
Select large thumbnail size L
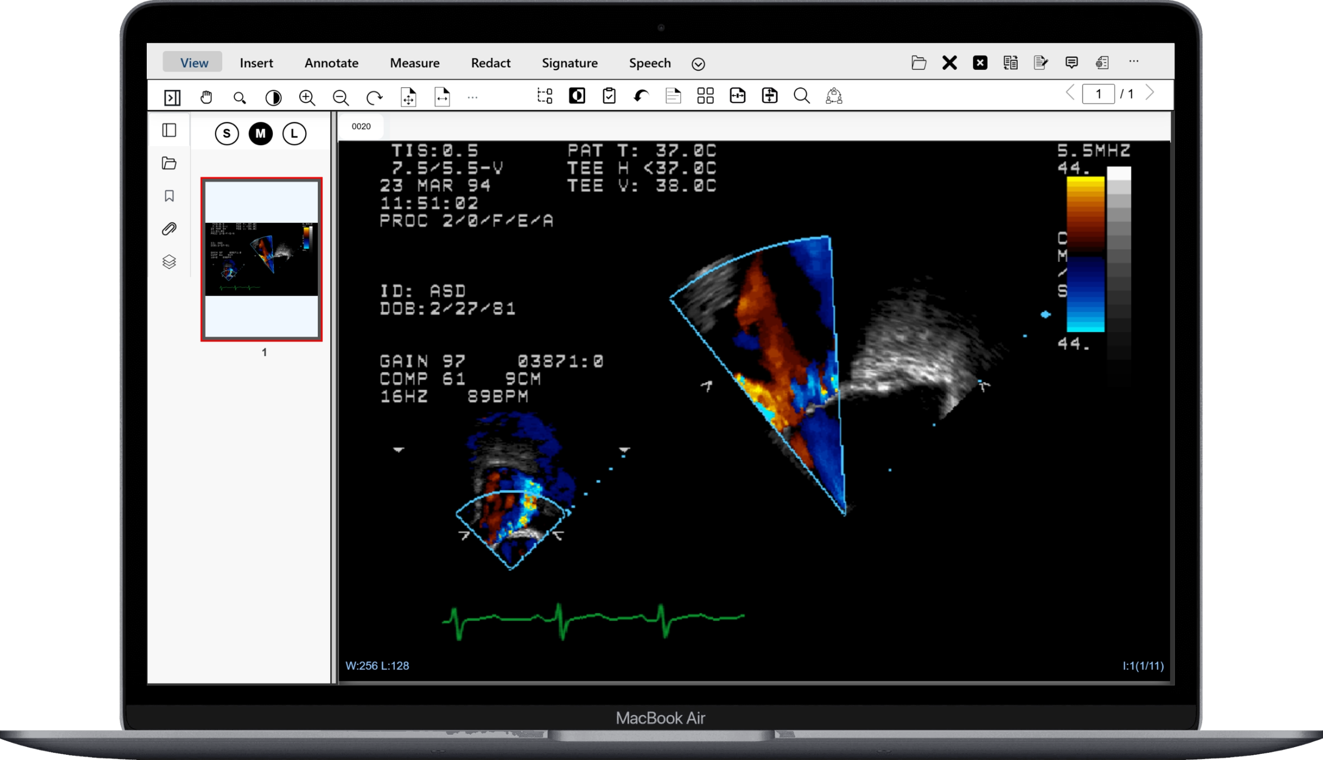pyautogui.click(x=295, y=134)
